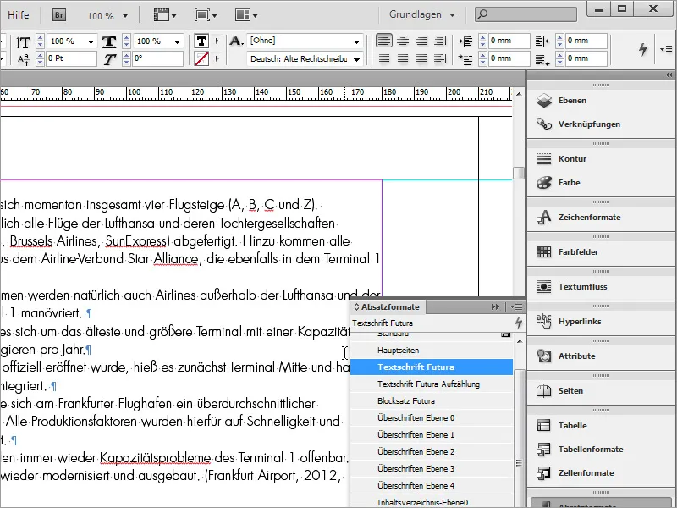Collapse the right dock with double arrows
Viewport: 677px width, 508px height.
point(669,75)
